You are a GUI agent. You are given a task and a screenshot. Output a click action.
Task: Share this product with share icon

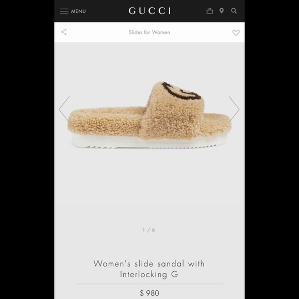pyautogui.click(x=64, y=32)
